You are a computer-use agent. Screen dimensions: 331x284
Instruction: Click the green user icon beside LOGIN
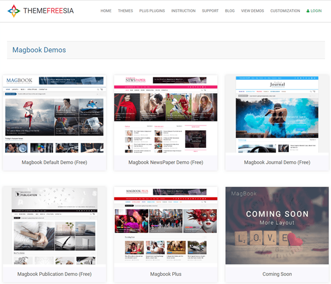(x=308, y=11)
